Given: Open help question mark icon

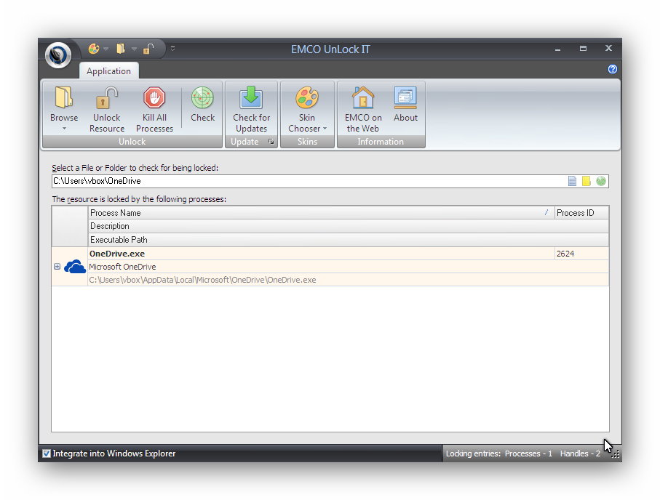Looking at the screenshot, I should point(613,69).
